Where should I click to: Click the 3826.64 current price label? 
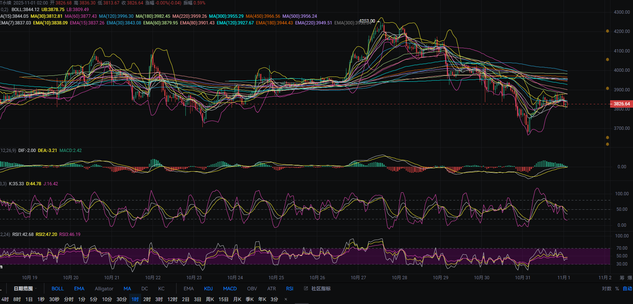[622, 104]
